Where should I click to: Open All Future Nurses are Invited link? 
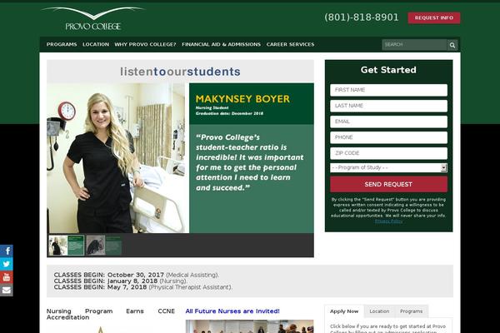tap(232, 311)
